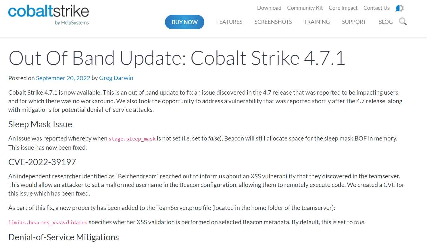Click the Download link
Image resolution: width=427 pixels, height=244 pixels.
pyautogui.click(x=269, y=8)
